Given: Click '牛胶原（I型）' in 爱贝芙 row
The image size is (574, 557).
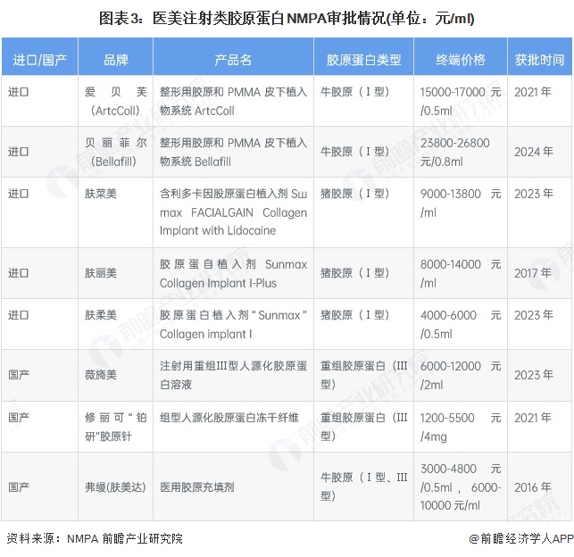Looking at the screenshot, I should (x=354, y=92).
